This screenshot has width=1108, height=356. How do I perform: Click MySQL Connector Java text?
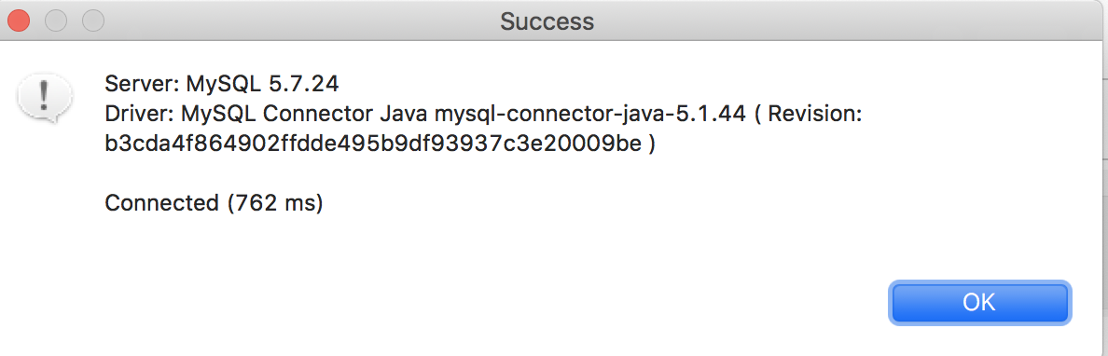(305, 114)
